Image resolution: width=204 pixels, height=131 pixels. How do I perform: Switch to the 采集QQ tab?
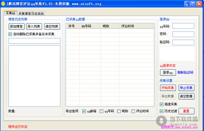pyautogui.click(x=11, y=13)
